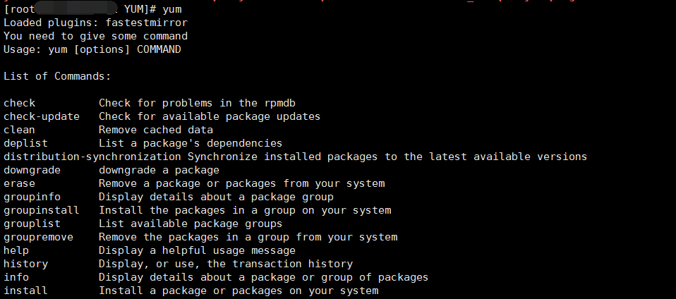676x299 pixels.
Task: Click the 'List of Commands:' heading
Action: point(57,76)
